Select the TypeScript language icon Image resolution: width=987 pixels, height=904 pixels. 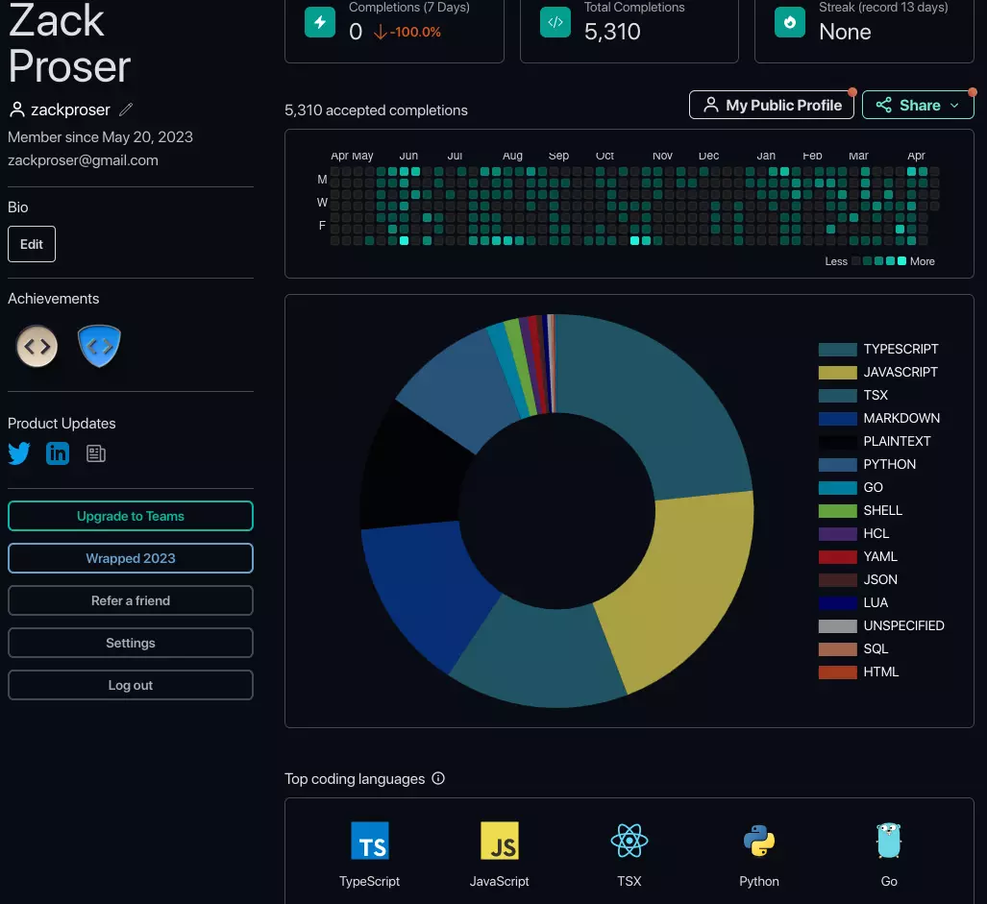369,841
